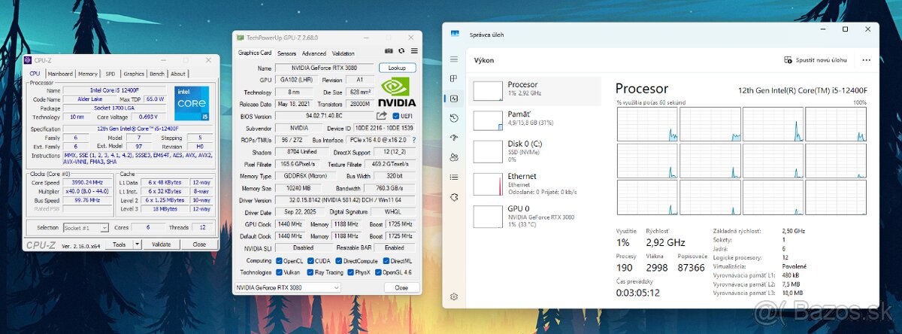The width and height of the screenshot is (902, 334).
Task: Open Details list icon in Task Manager sidebar
Action: click(x=454, y=177)
